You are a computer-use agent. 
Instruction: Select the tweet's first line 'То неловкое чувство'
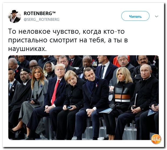(44, 32)
